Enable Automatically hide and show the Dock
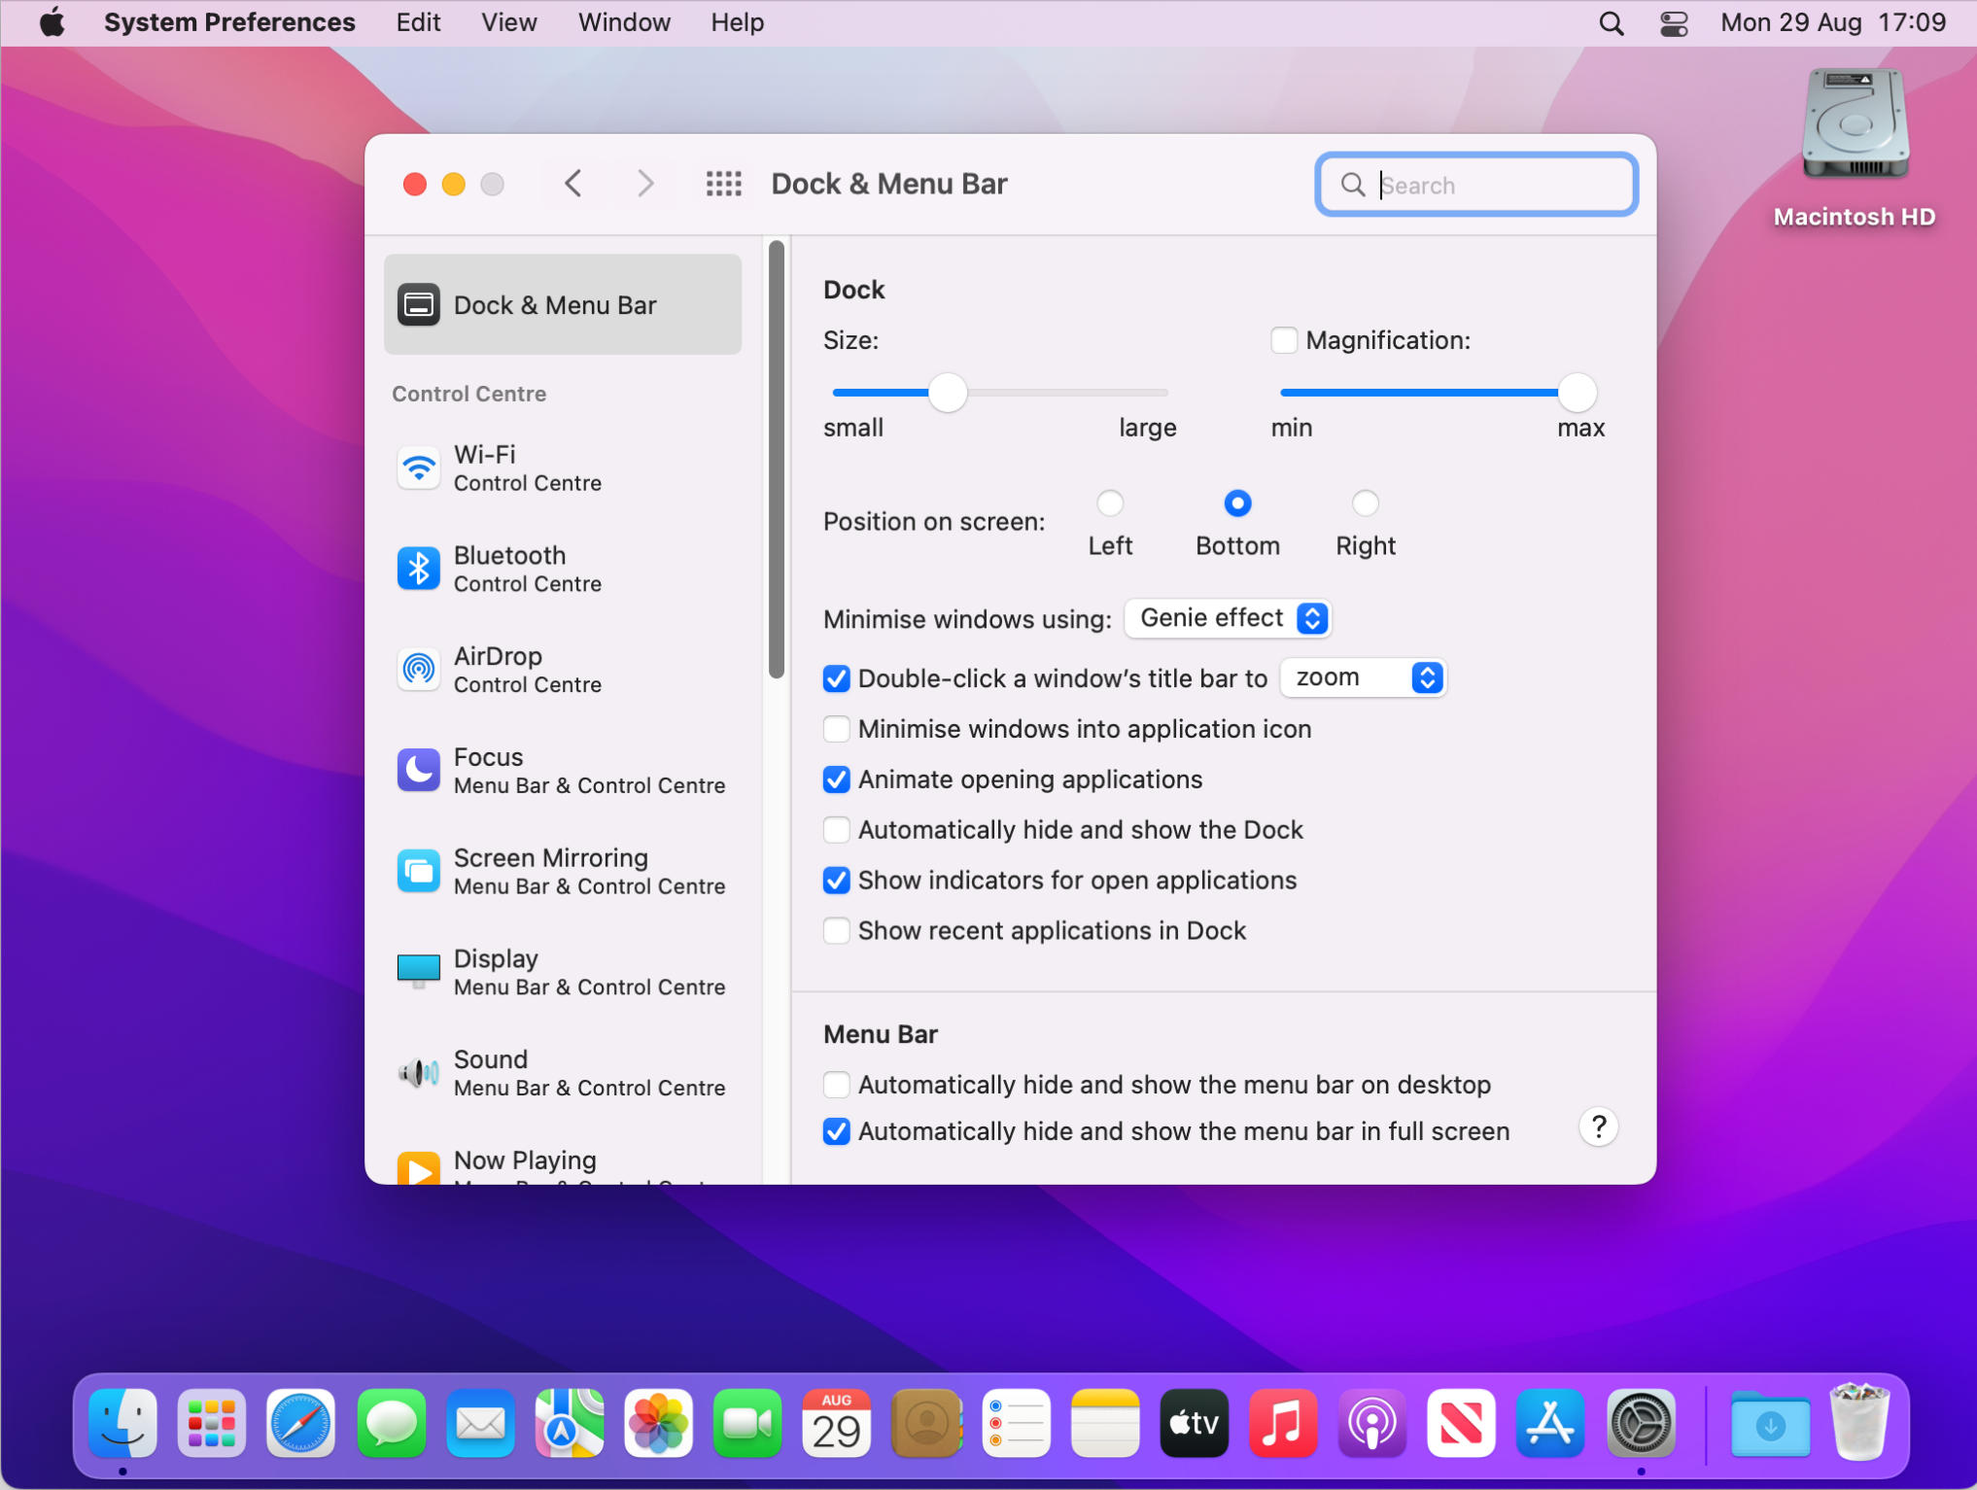 point(837,830)
